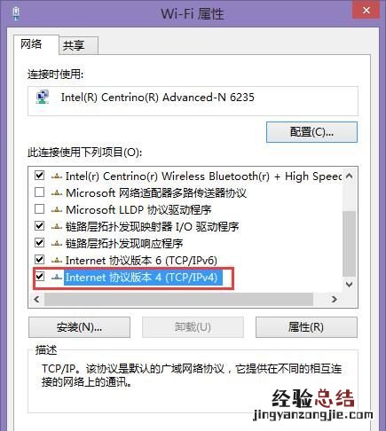
Task: Click the list's scroll down arrow
Action: click(x=350, y=285)
